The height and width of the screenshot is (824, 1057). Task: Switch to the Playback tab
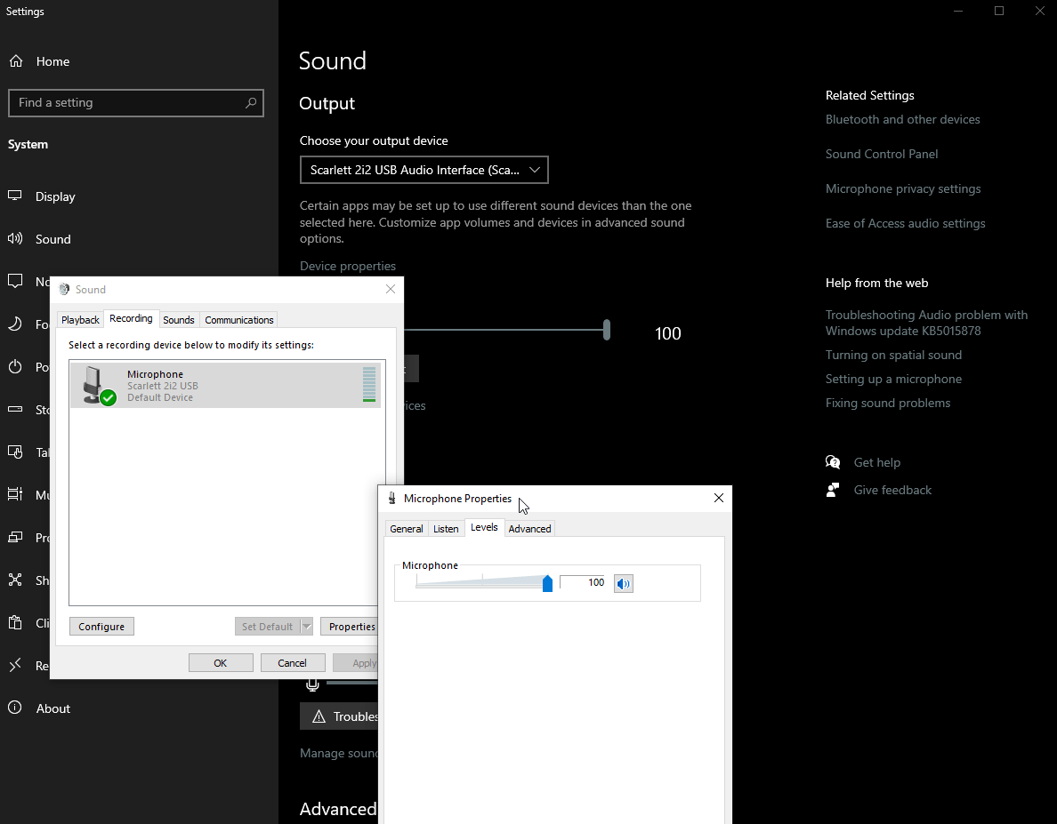coord(80,320)
